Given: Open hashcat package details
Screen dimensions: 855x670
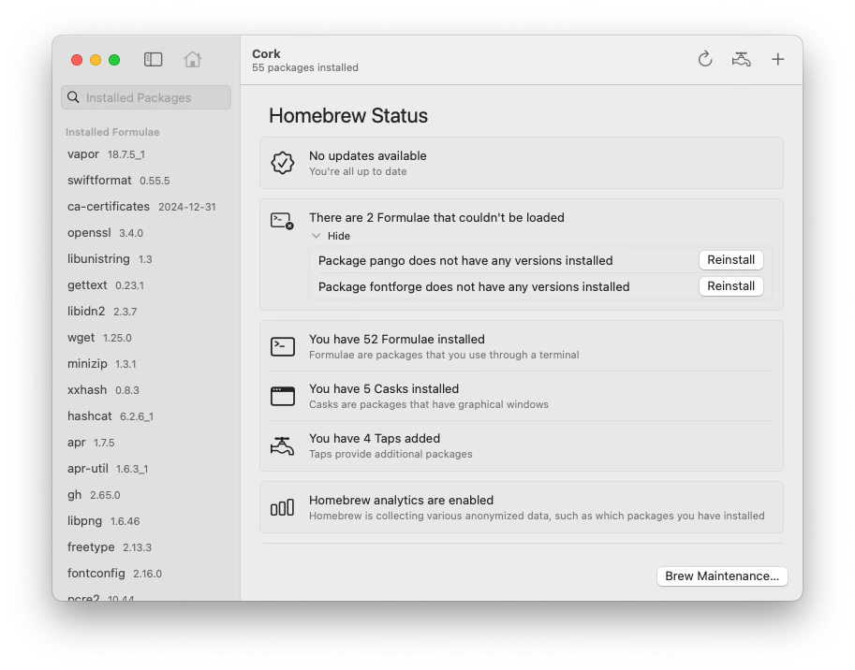Looking at the screenshot, I should pyautogui.click(x=146, y=415).
